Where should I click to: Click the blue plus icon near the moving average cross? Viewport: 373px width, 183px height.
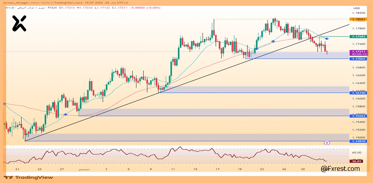point(273,41)
